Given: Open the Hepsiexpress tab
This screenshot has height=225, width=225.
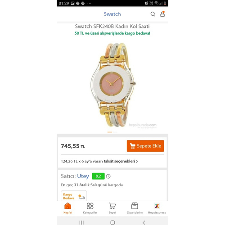Looking at the screenshot, I should (x=157, y=208).
